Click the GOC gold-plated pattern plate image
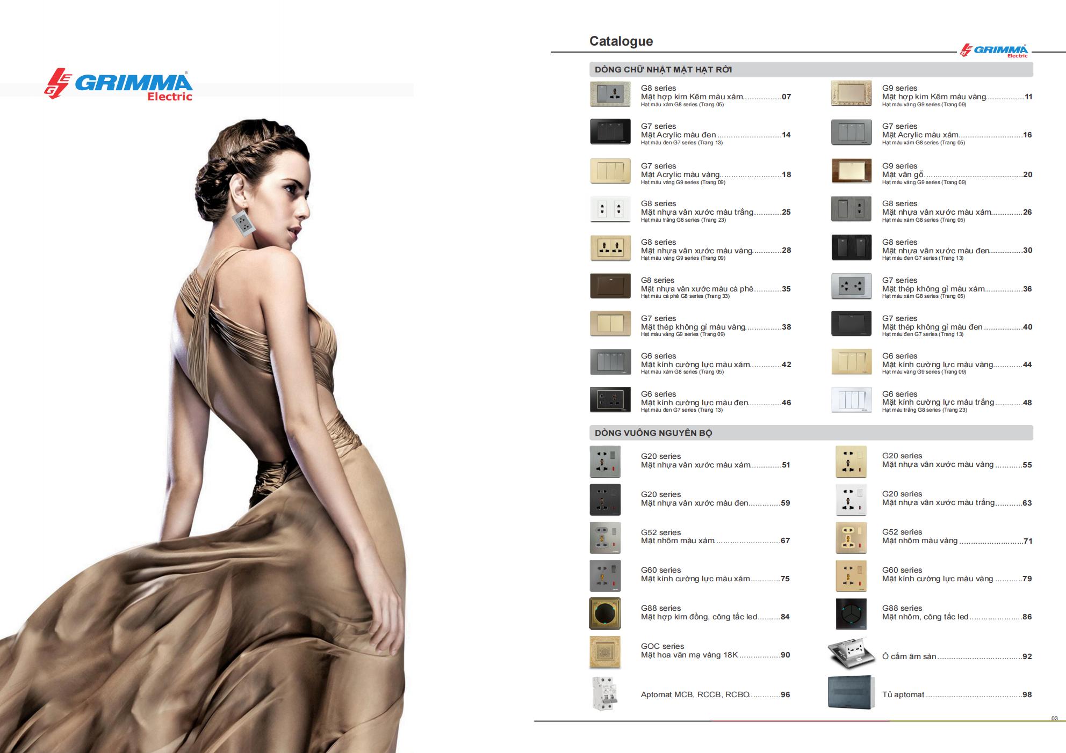Screen dimensions: 1066x753 point(605,652)
